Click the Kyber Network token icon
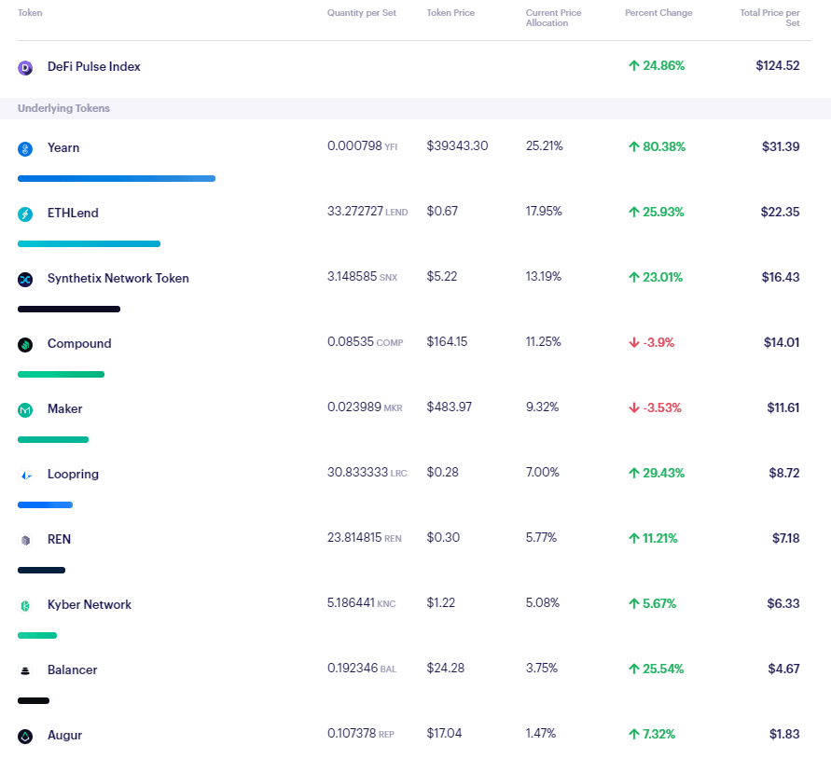Viewport: 831px width, 759px height. 25,605
